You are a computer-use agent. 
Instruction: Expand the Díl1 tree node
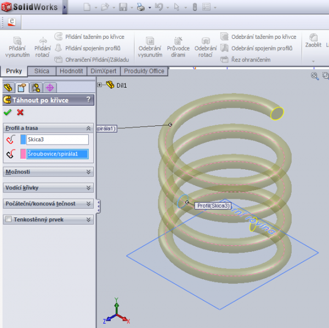[100, 85]
